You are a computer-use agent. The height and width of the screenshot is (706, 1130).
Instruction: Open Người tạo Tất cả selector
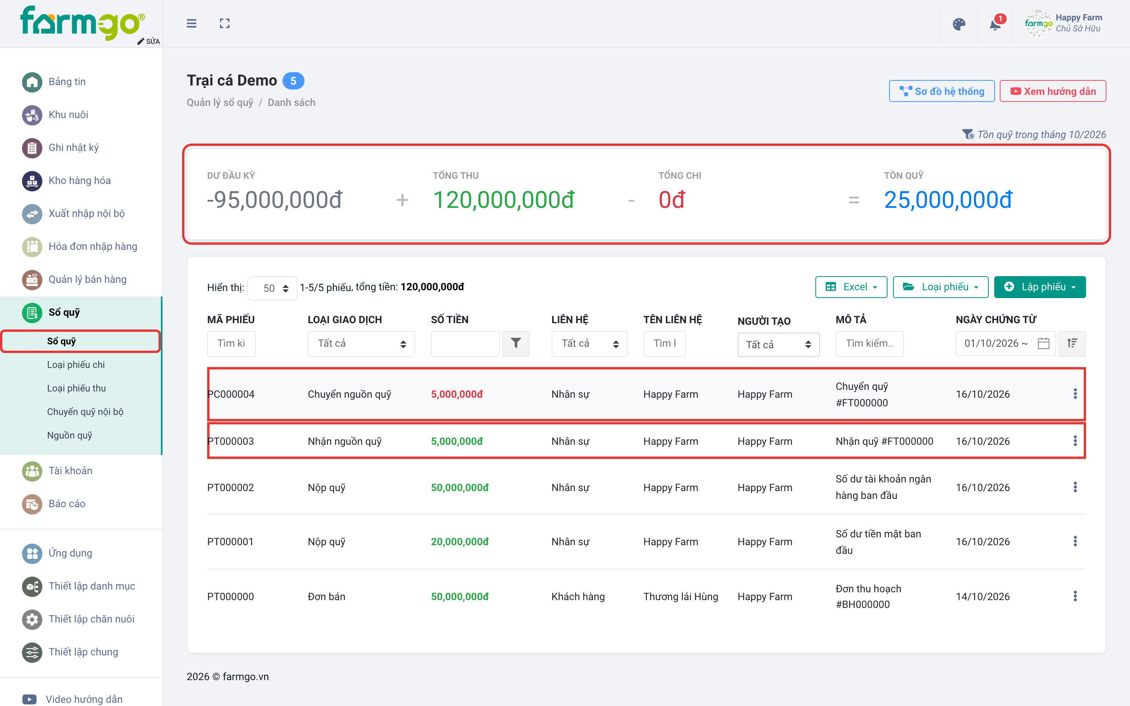click(778, 345)
